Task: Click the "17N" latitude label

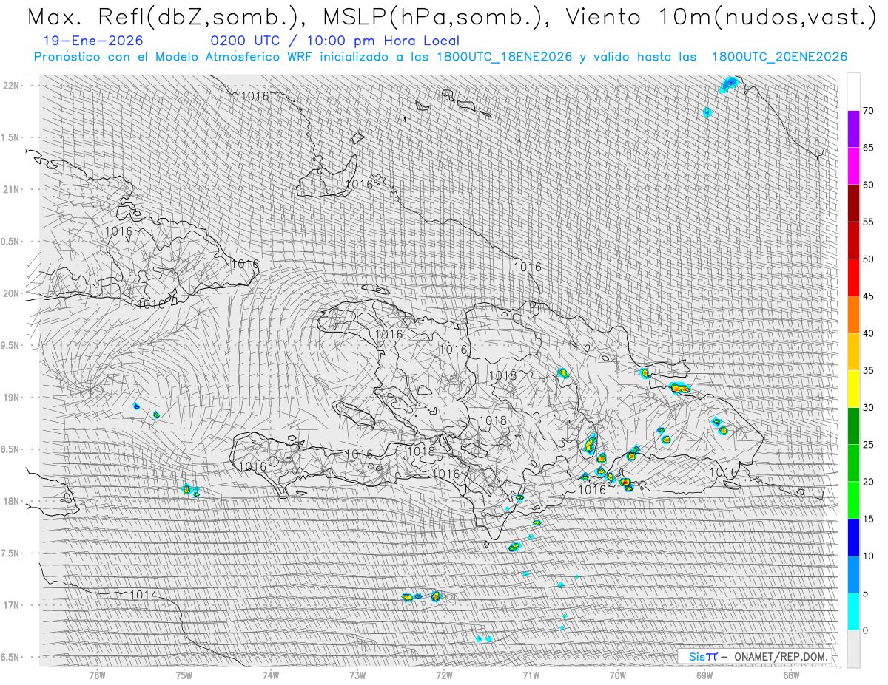Action: [11, 605]
